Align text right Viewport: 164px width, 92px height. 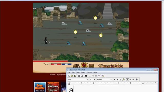(x=133, y=79)
